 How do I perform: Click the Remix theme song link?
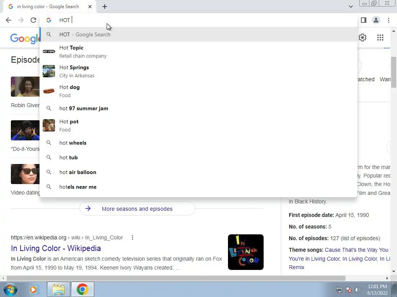coord(297,267)
